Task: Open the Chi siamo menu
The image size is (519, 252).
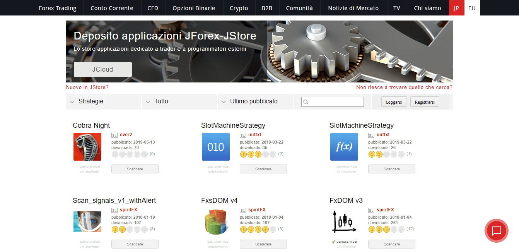Action: pos(427,8)
